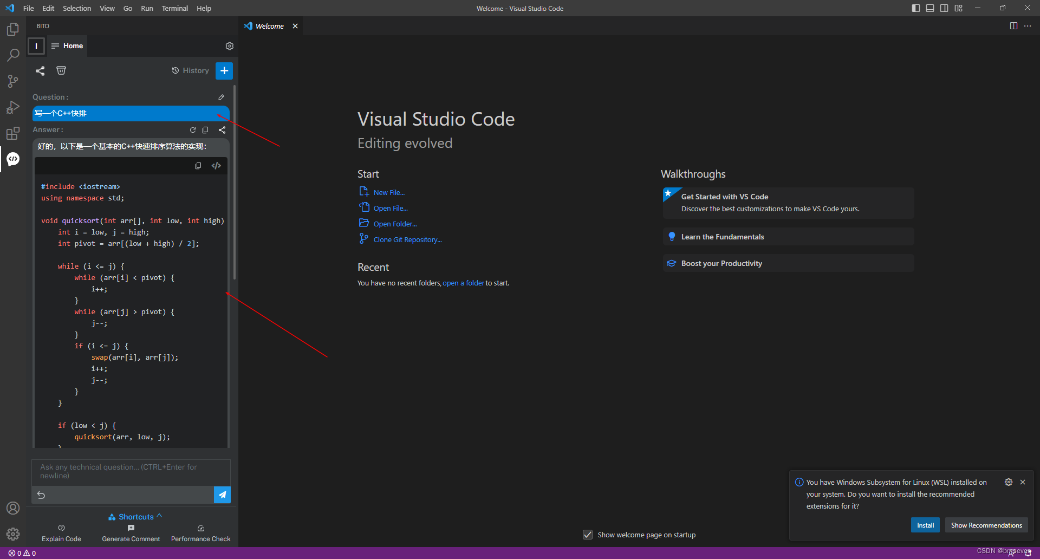Click the Explain Code shortcut
Viewport: 1040px width, 559px height.
(61, 533)
